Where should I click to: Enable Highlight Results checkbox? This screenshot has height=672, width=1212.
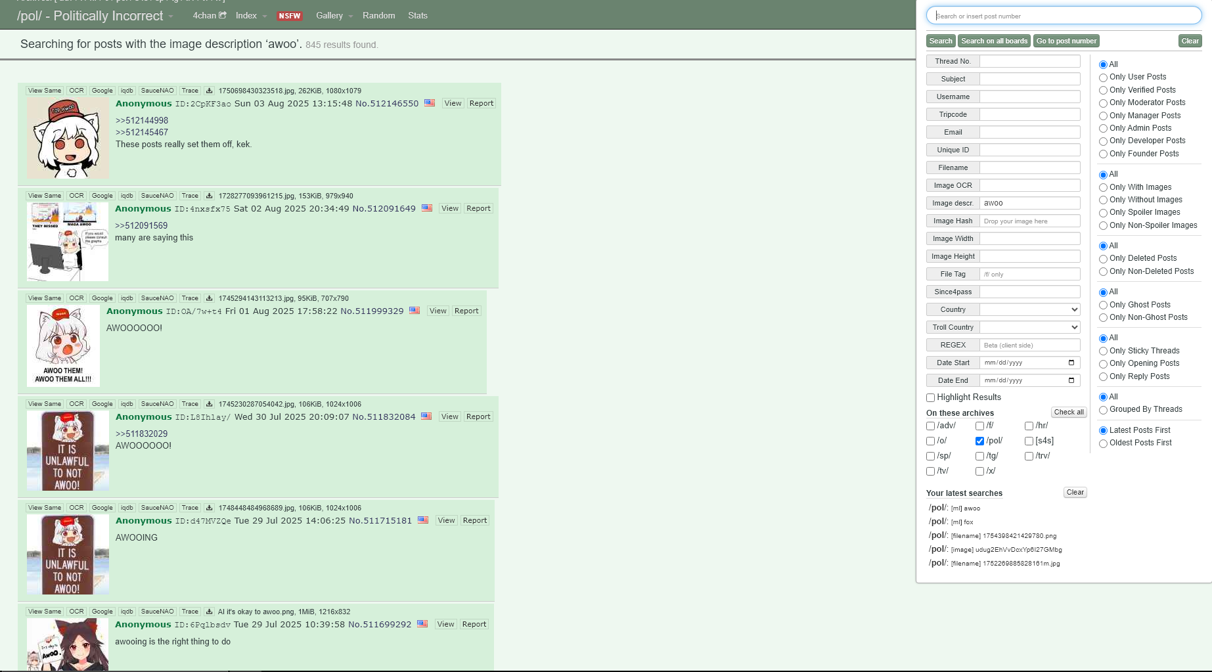(930, 397)
